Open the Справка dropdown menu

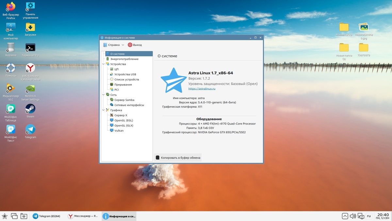[114, 45]
